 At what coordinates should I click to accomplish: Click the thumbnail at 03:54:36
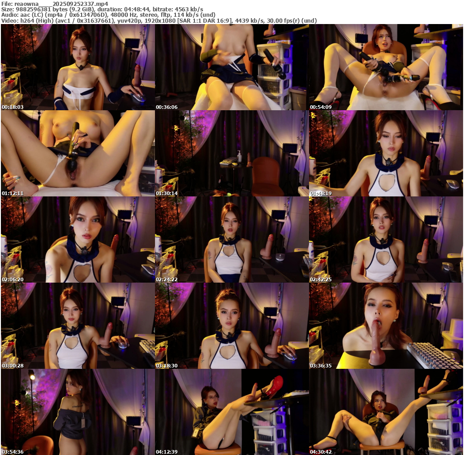click(77, 412)
